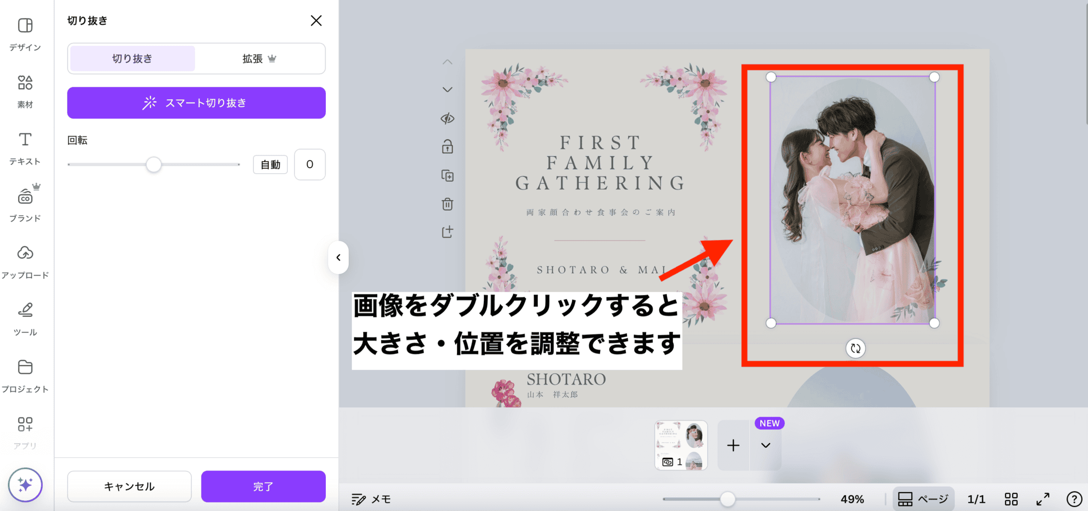Open the 素材 elements panel
The width and height of the screenshot is (1088, 511).
pos(25,91)
